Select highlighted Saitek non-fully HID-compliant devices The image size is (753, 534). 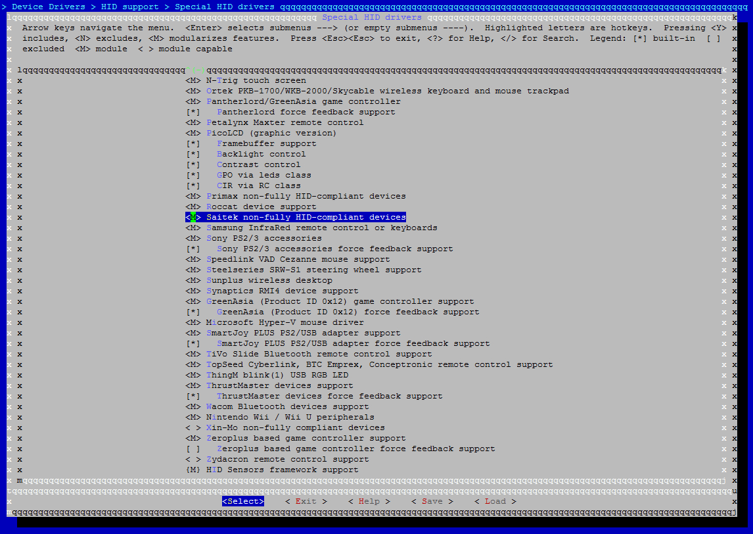[296, 217]
